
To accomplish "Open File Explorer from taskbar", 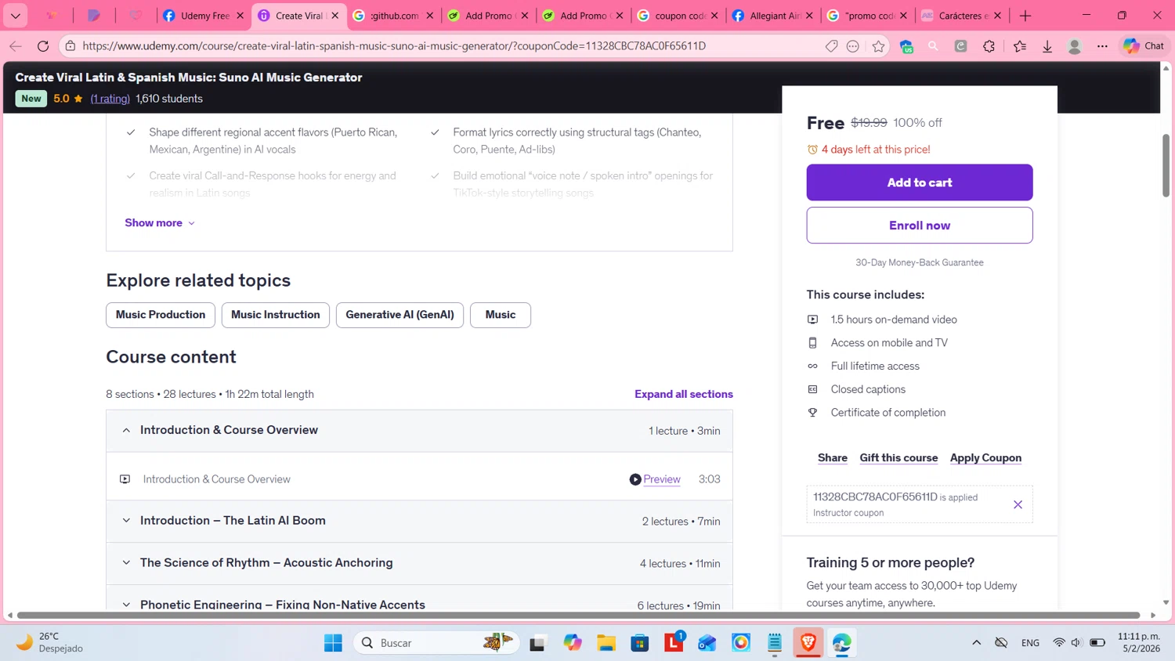I will (x=606, y=643).
